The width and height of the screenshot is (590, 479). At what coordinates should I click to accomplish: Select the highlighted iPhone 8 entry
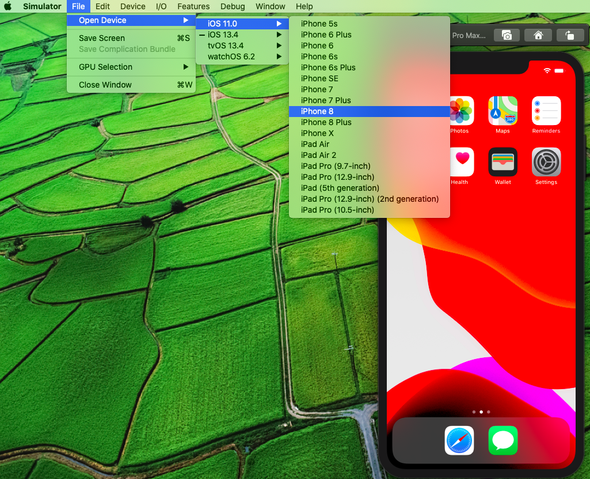(369, 111)
